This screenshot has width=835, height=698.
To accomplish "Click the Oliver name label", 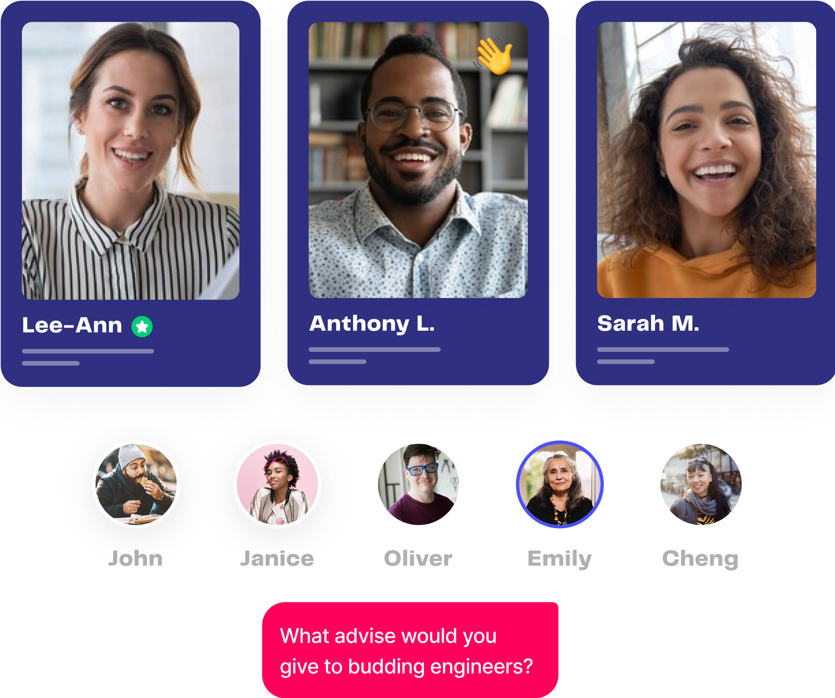I will tap(418, 559).
